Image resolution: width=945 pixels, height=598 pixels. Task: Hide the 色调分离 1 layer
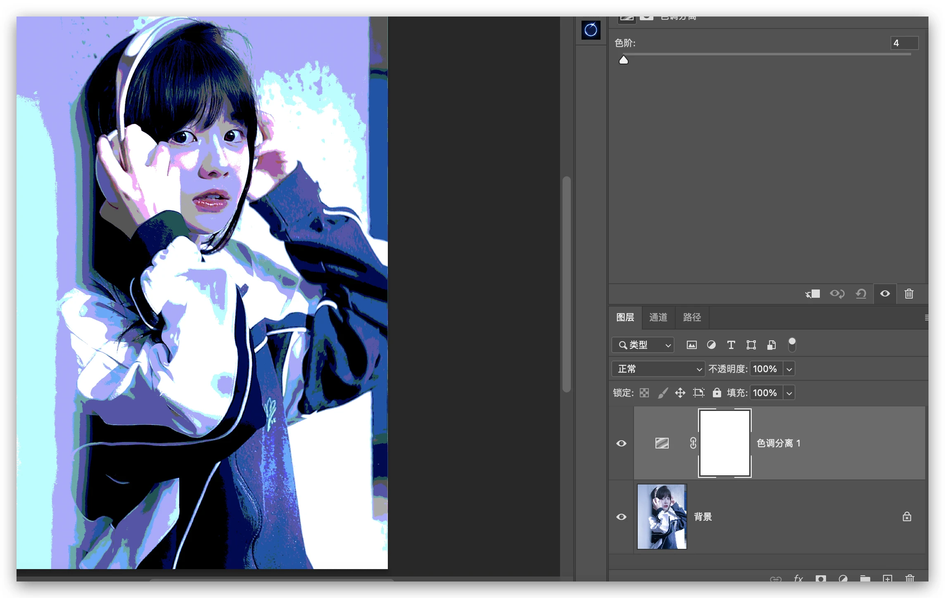[x=621, y=443]
